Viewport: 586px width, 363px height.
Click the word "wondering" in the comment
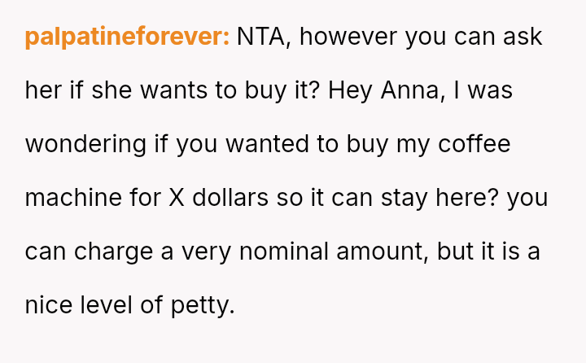point(85,144)
